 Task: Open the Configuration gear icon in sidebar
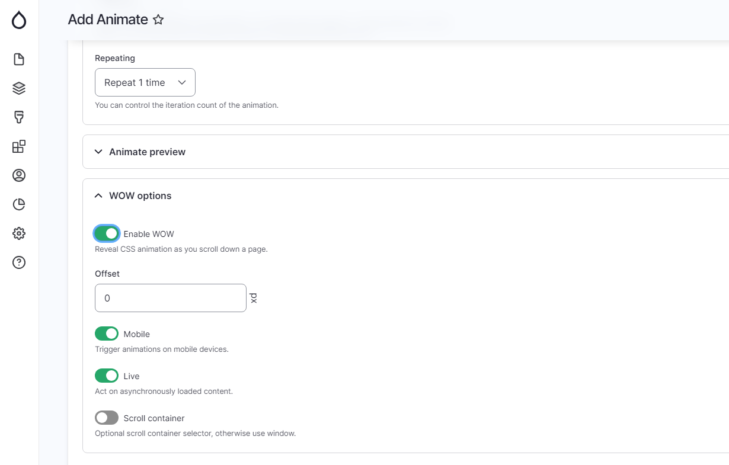pyautogui.click(x=19, y=233)
